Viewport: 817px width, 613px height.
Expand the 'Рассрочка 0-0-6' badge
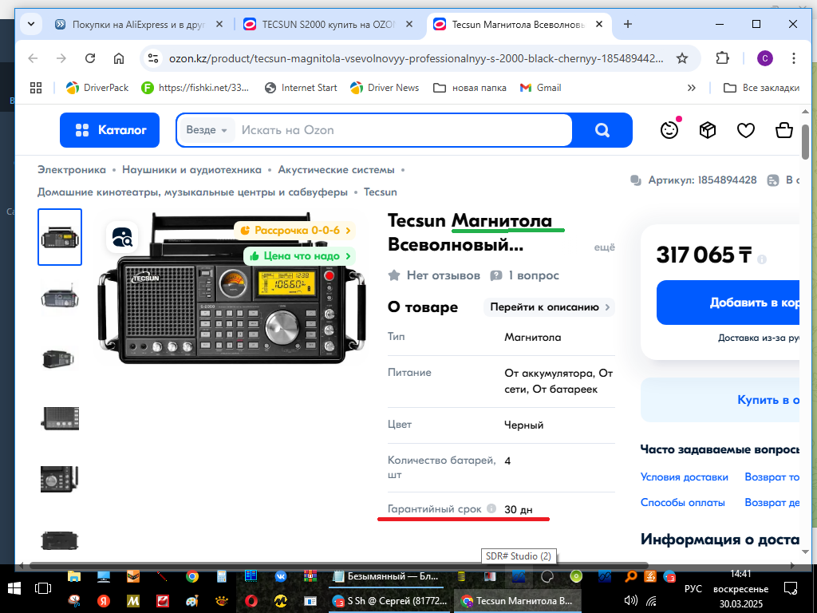pos(295,230)
